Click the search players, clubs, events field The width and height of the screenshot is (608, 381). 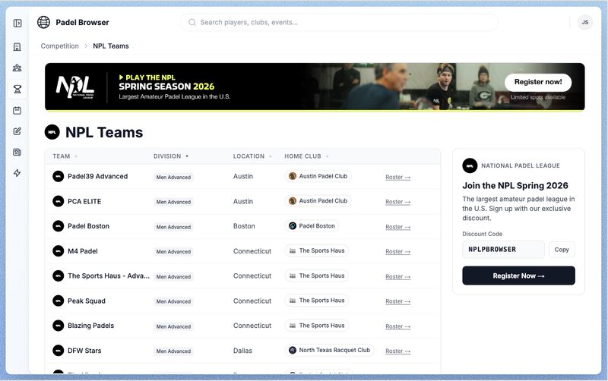point(339,23)
